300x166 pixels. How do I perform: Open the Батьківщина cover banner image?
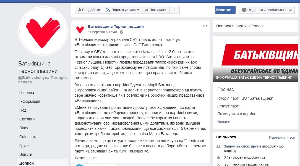[255, 59]
